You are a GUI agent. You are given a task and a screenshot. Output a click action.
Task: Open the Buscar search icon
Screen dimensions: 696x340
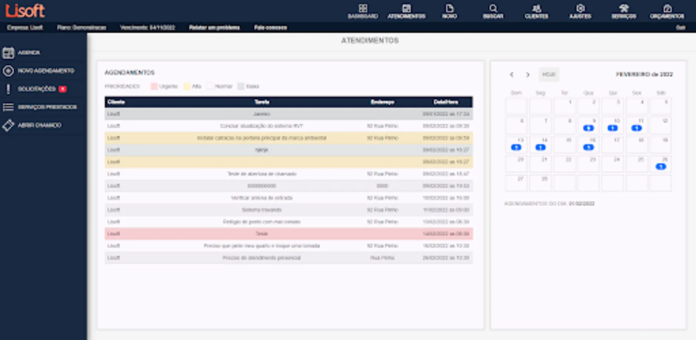(493, 11)
